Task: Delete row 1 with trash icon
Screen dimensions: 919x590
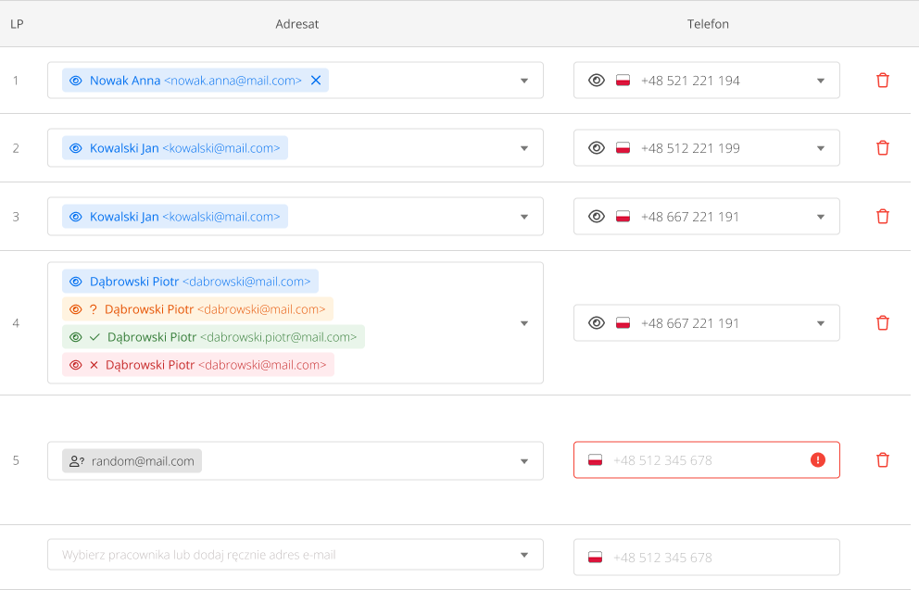Action: (x=882, y=81)
